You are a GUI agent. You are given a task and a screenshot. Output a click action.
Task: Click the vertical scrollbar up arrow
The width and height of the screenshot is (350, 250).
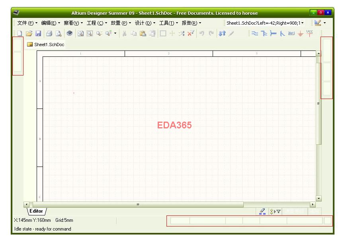[x=319, y=54]
